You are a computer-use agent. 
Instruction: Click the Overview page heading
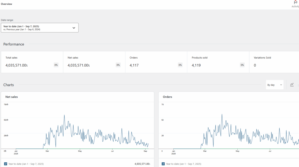[6, 4]
